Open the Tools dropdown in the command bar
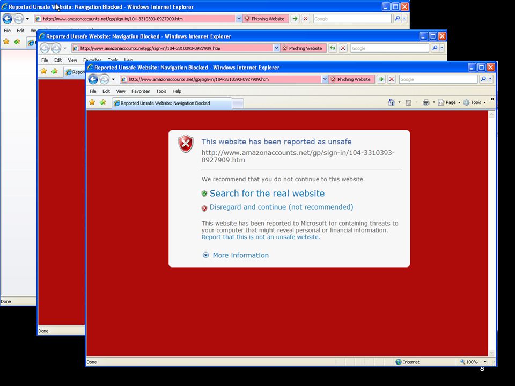 (x=475, y=102)
